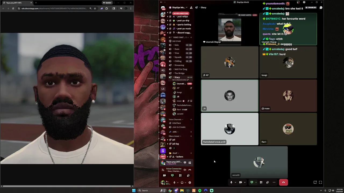Screen dimensions: 344x193
Task: Disconnect with the red hang-up call button
Action: pos(283,182)
